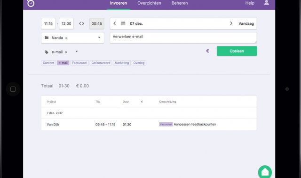
Task: Click the Facturabel label in the entry row
Action: click(x=166, y=124)
